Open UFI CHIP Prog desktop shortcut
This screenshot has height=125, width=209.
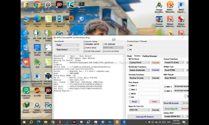point(37,35)
